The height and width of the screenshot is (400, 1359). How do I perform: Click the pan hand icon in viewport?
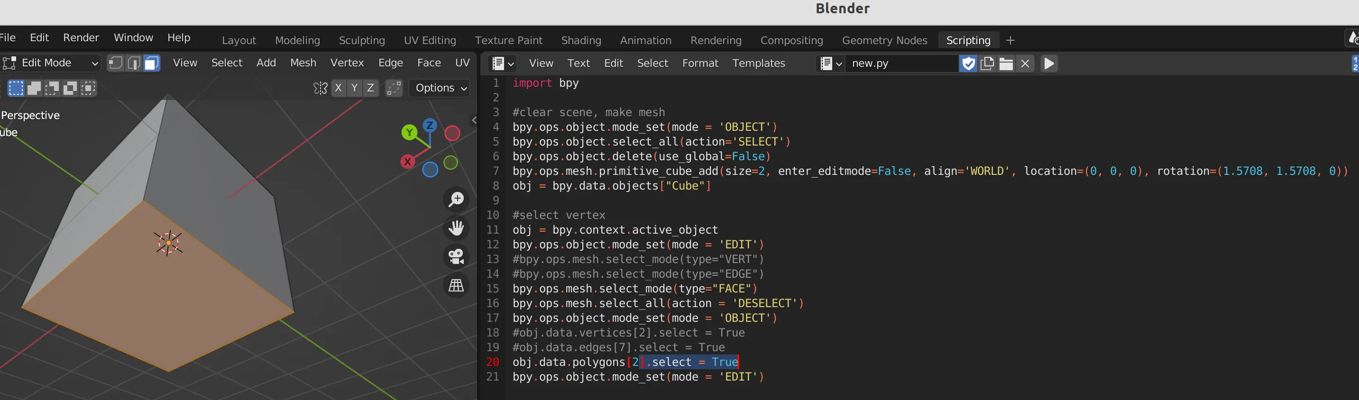click(456, 228)
